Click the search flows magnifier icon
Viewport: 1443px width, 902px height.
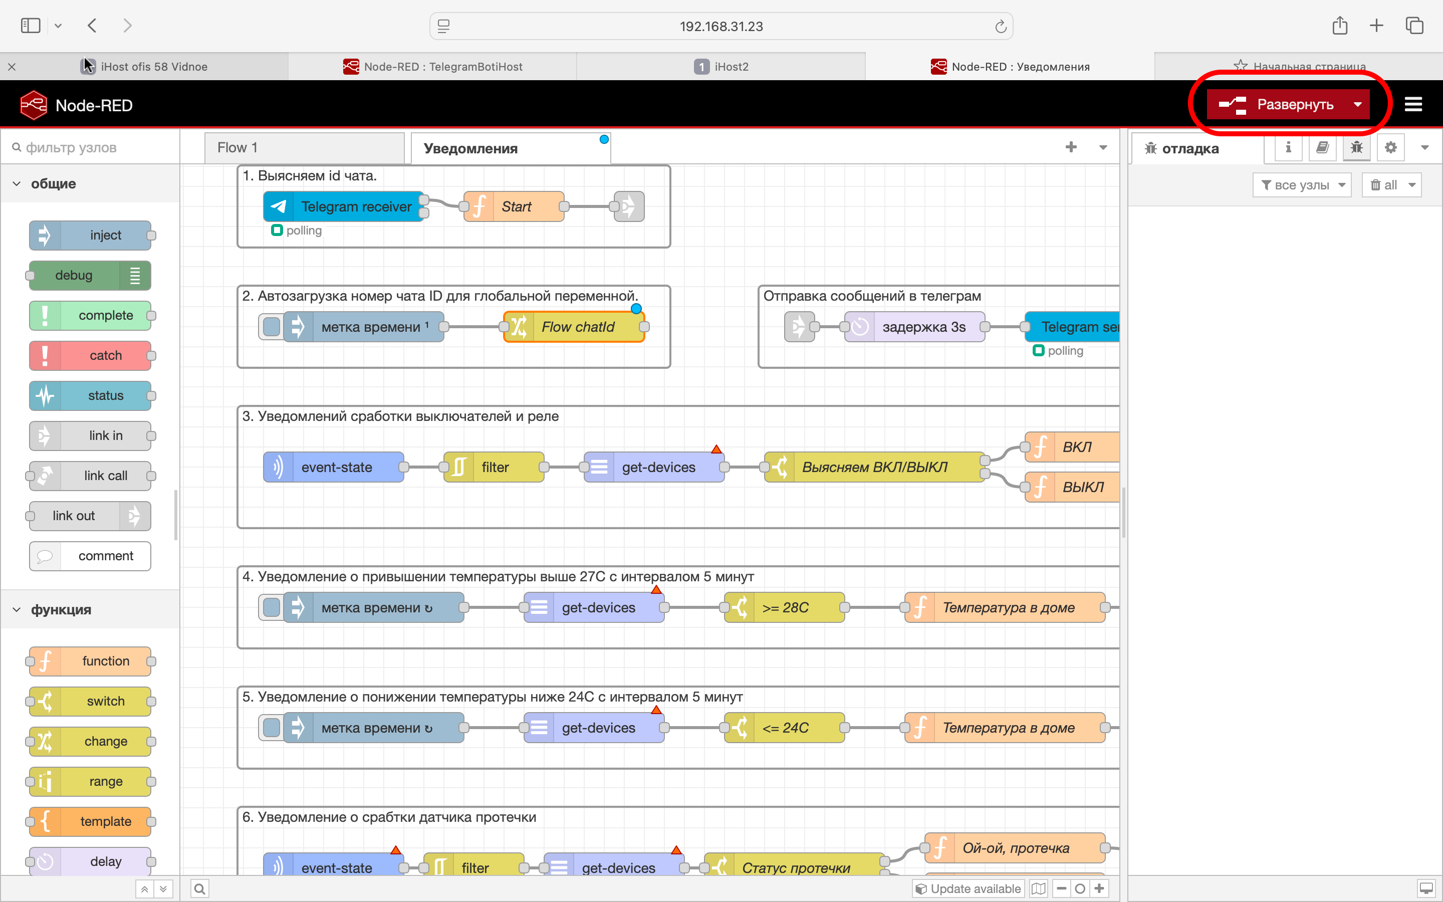[x=200, y=889]
